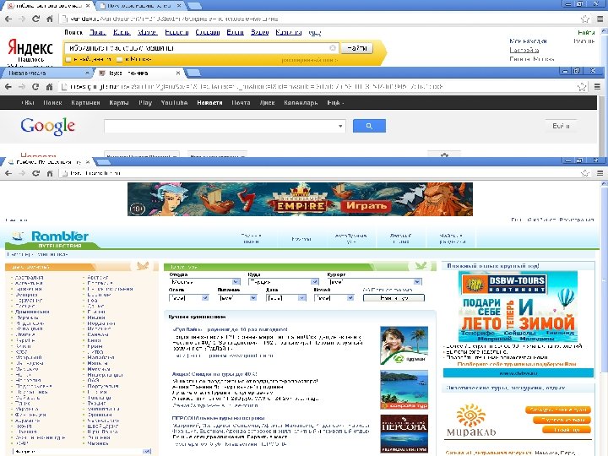
Task: Go forward in the Yandex browser window
Action: (x=22, y=19)
